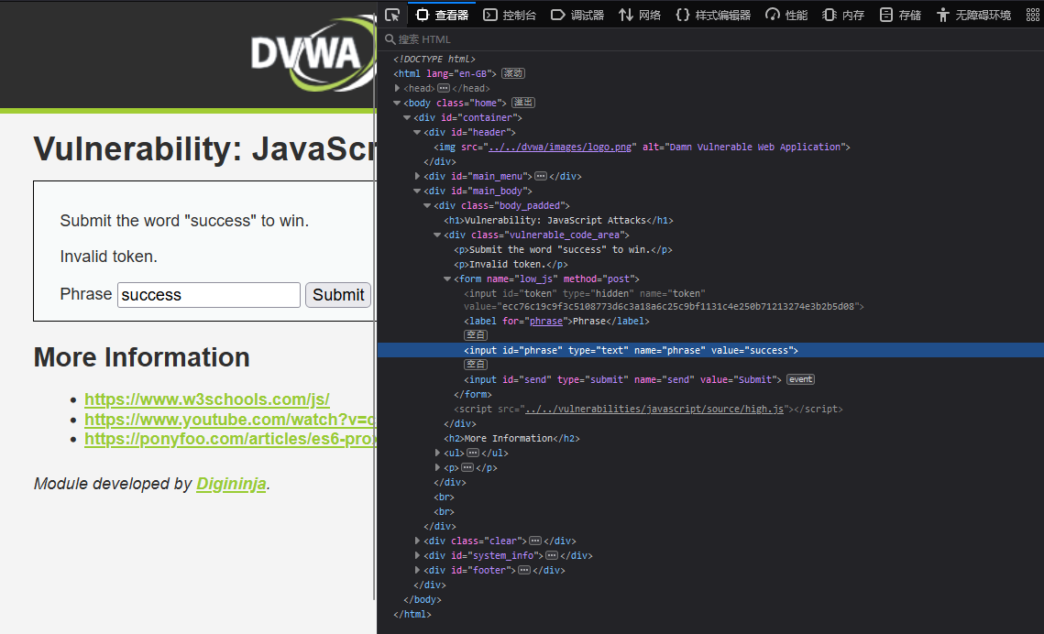This screenshot has height=634, width=1044.
Task: Select the element picker tool icon
Action: (391, 15)
